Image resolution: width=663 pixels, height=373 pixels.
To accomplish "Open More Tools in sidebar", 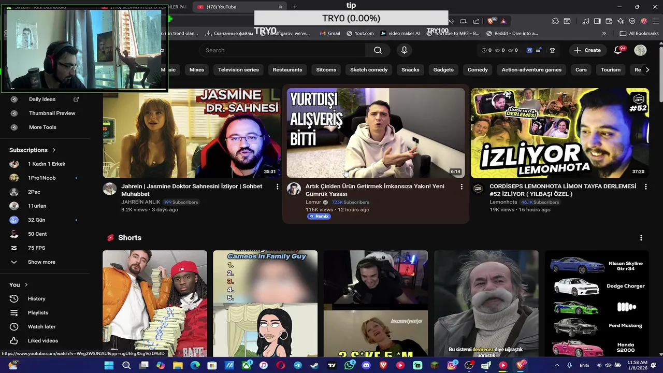I will (x=42, y=127).
